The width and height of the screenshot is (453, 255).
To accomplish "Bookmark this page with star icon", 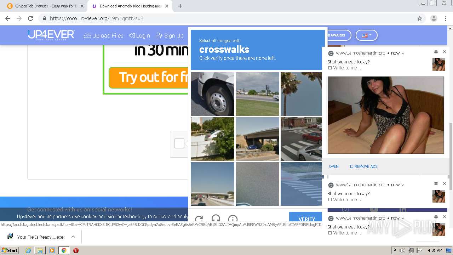I will pyautogui.click(x=420, y=18).
